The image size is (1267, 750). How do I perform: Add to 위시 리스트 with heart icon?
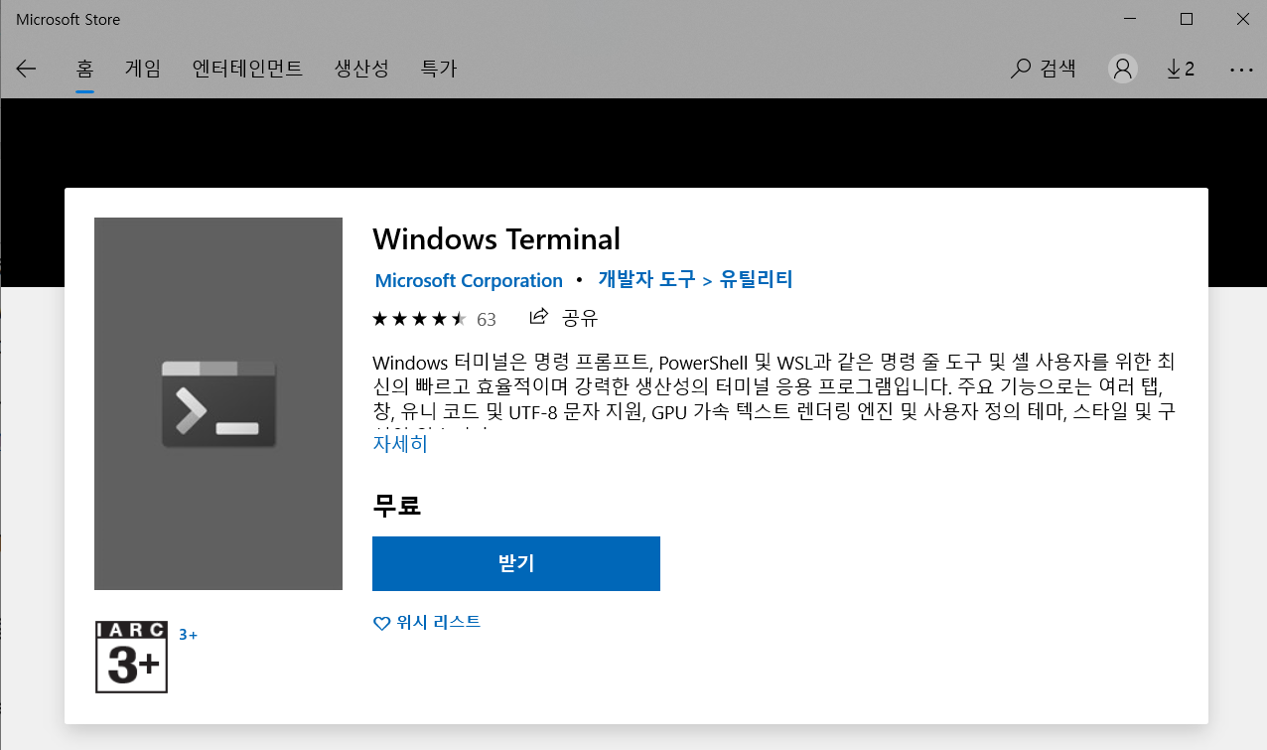tap(427, 623)
